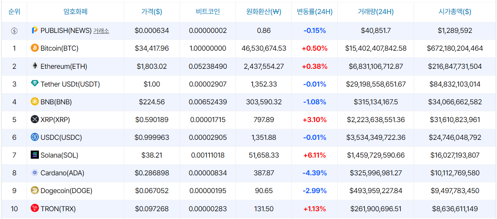Click the USDC blue logo icon
Viewport: 497px width, 219px height.
[x=34, y=137]
